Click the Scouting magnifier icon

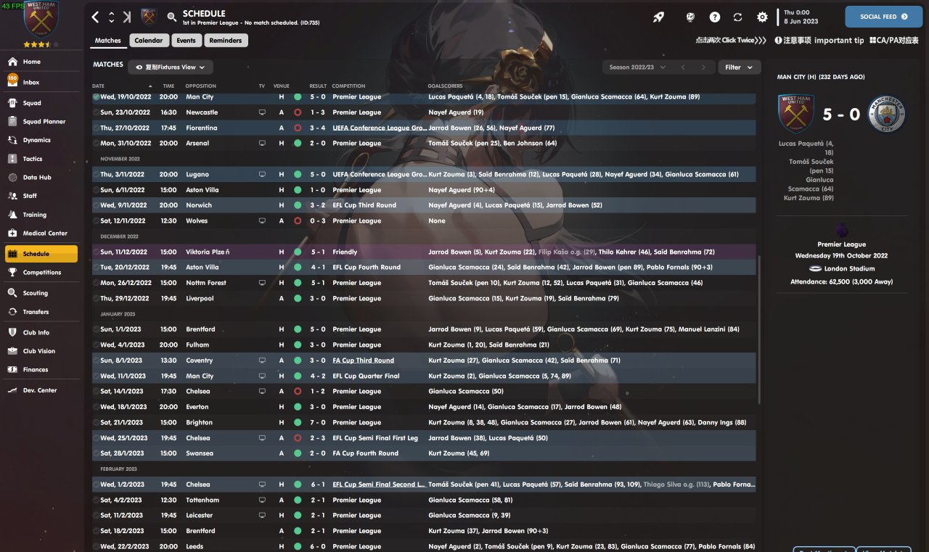[12, 293]
